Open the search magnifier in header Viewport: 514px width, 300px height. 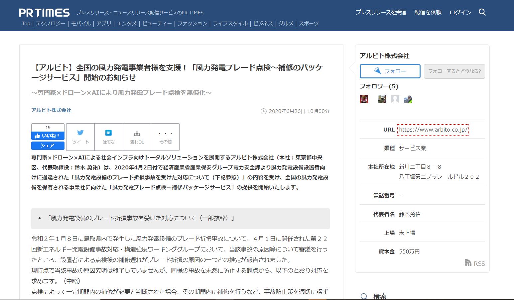(482, 12)
